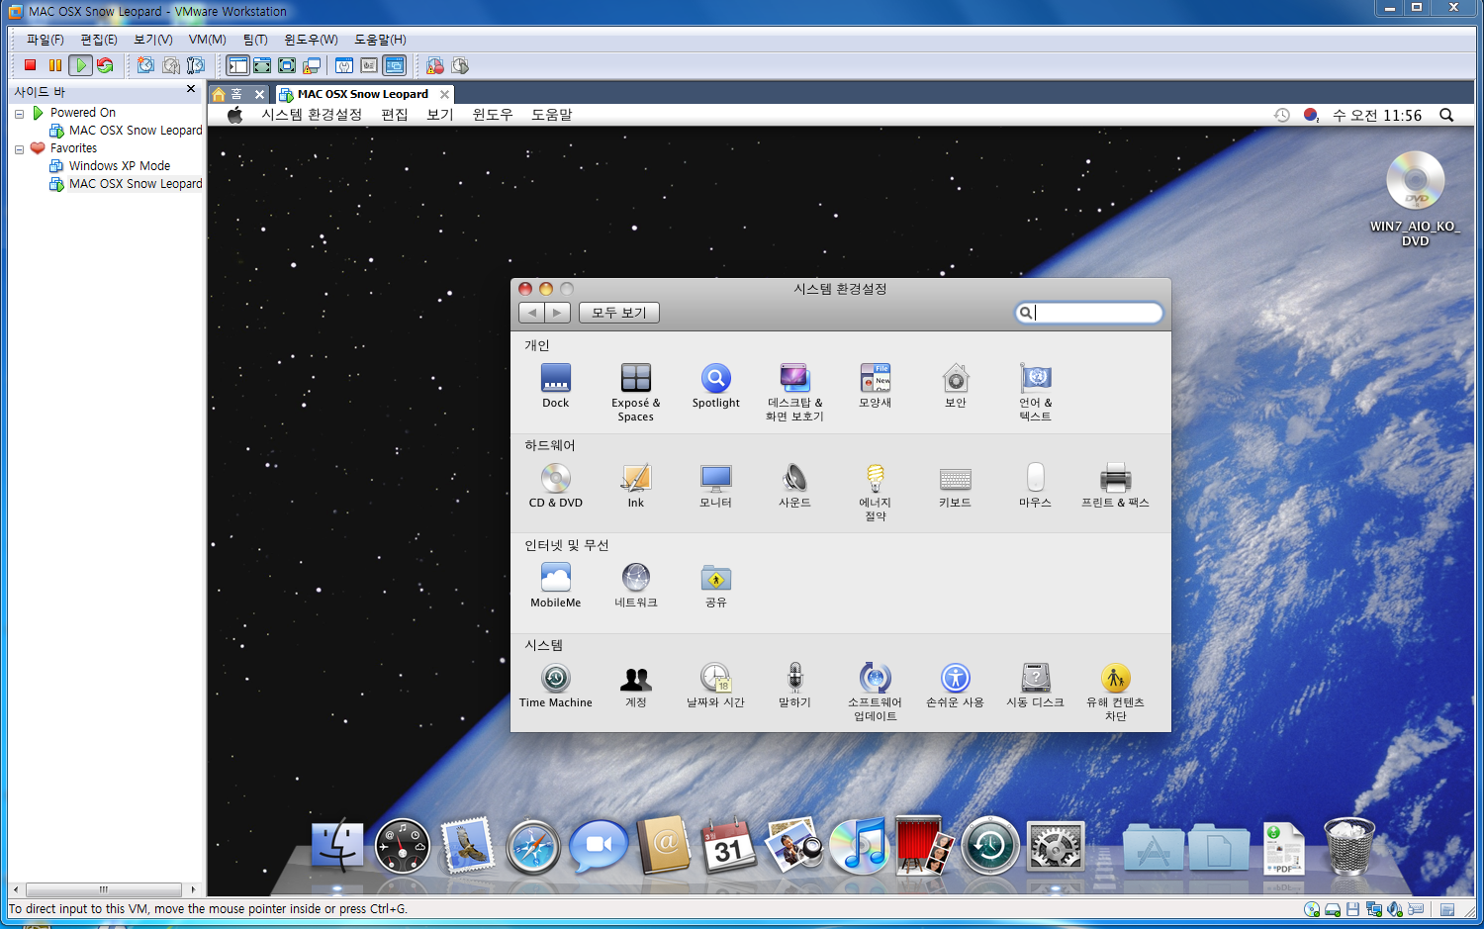Open 손쉬운 사용 accessibility pane
The image size is (1484, 929).
[955, 686]
